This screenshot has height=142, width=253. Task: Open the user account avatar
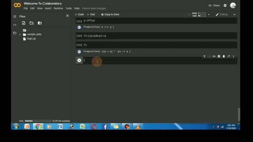coord(233,6)
